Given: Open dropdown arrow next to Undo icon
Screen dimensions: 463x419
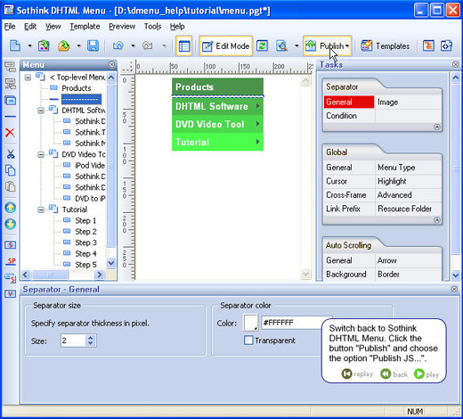Looking at the screenshot, I should coord(133,45).
